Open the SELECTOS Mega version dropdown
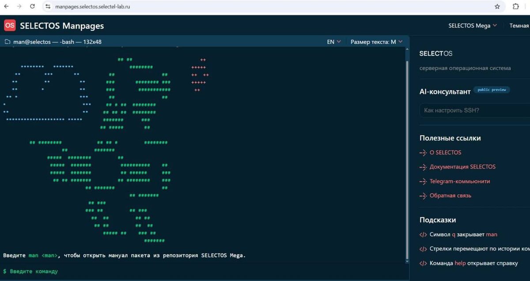The height and width of the screenshot is (281, 530). [x=473, y=26]
